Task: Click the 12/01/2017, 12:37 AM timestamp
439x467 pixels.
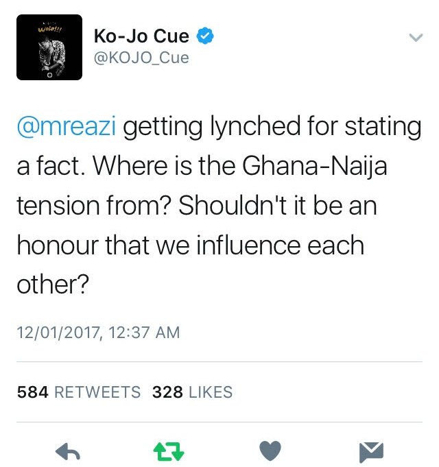Action: pyautogui.click(x=99, y=333)
